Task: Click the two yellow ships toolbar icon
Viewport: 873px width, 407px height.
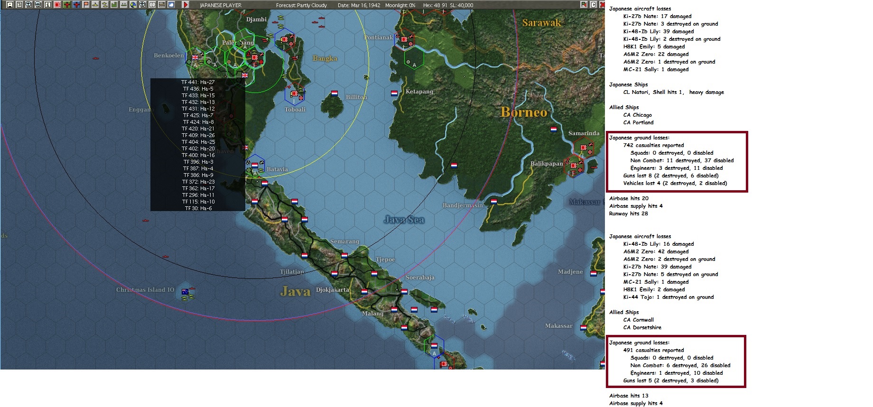Action: (x=105, y=5)
